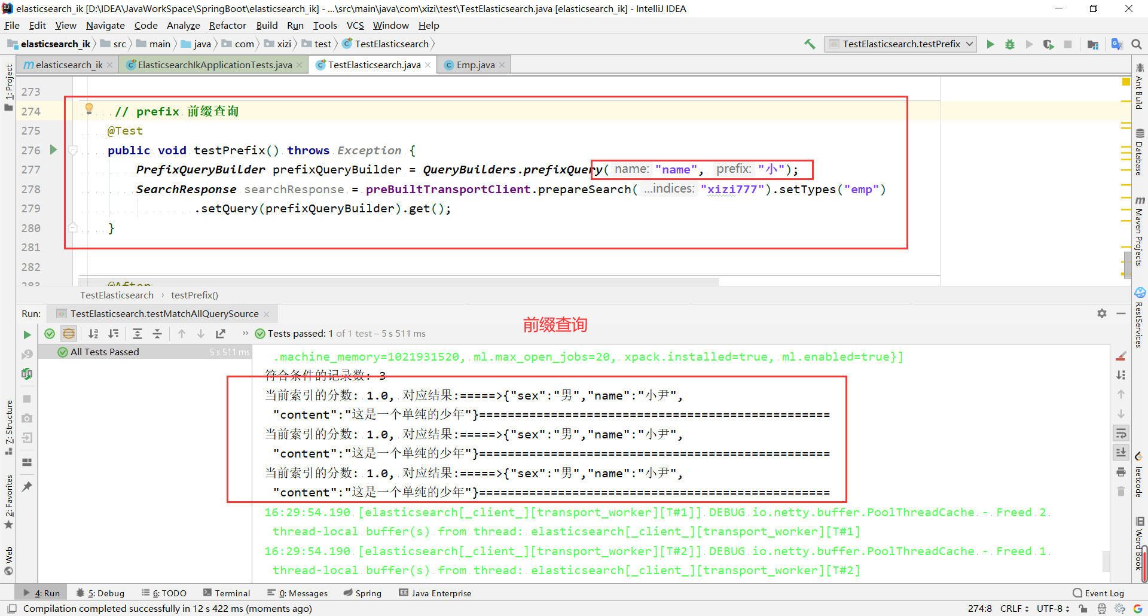This screenshot has height=616, width=1148.
Task: Open the 5: Debug tool window
Action: click(x=100, y=593)
